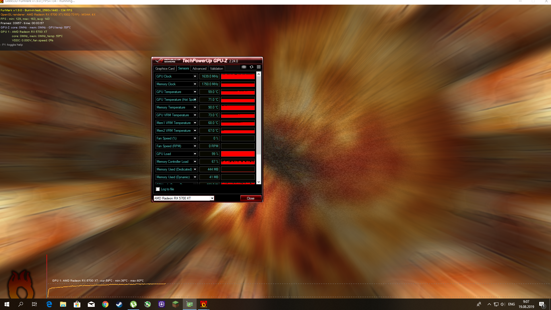
Task: Click the GPU-Z screenshot camera icon
Action: (x=244, y=67)
